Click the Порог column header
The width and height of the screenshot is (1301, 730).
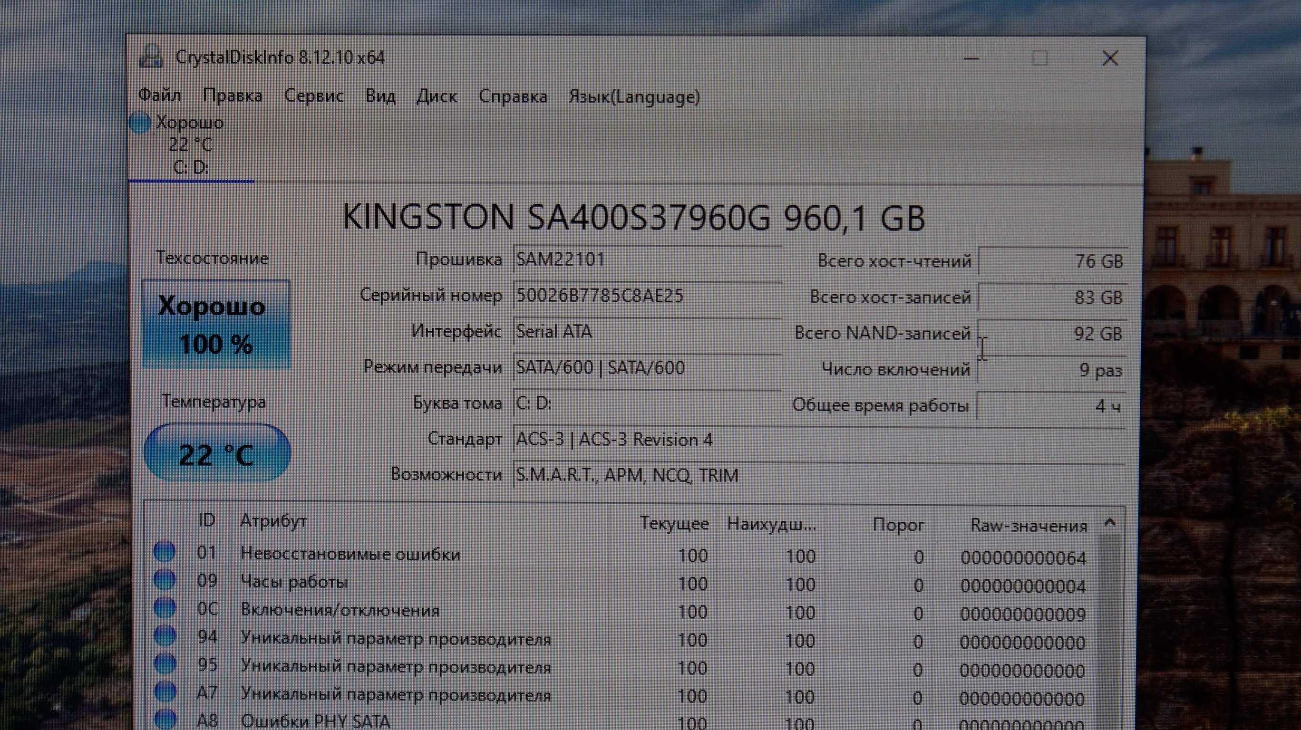click(x=898, y=525)
